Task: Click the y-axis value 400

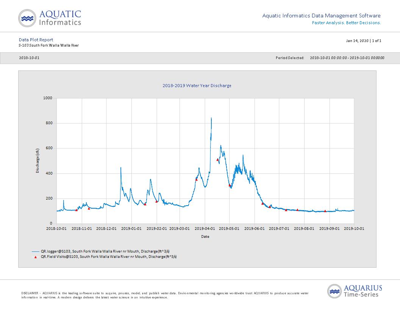Action: pyautogui.click(x=49, y=173)
